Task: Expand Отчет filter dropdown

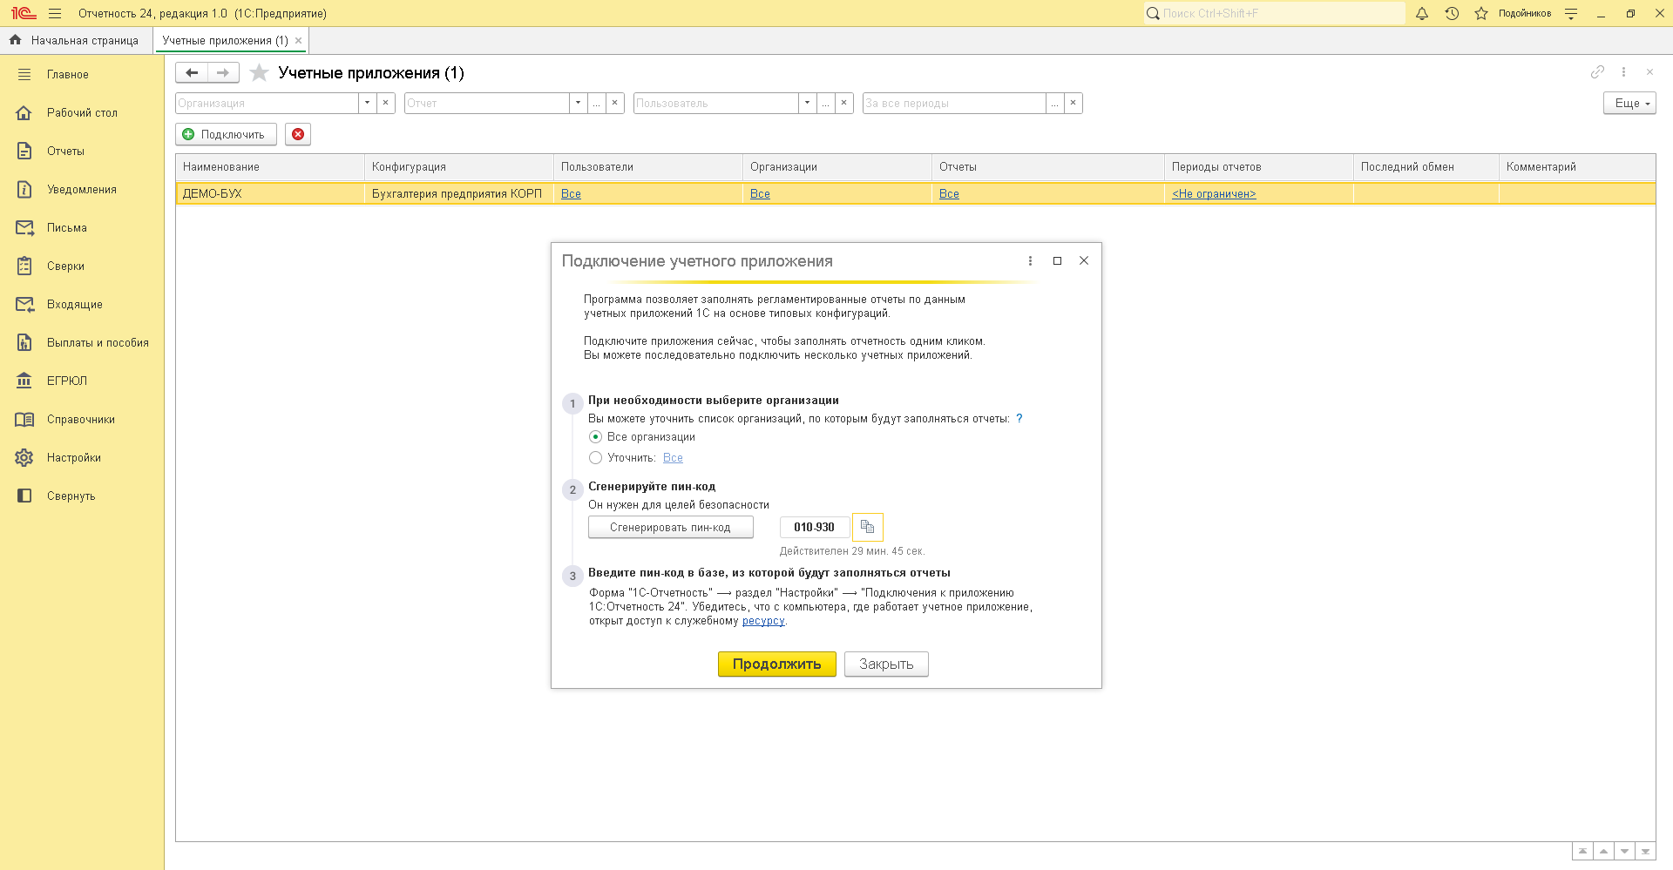Action: pyautogui.click(x=578, y=103)
